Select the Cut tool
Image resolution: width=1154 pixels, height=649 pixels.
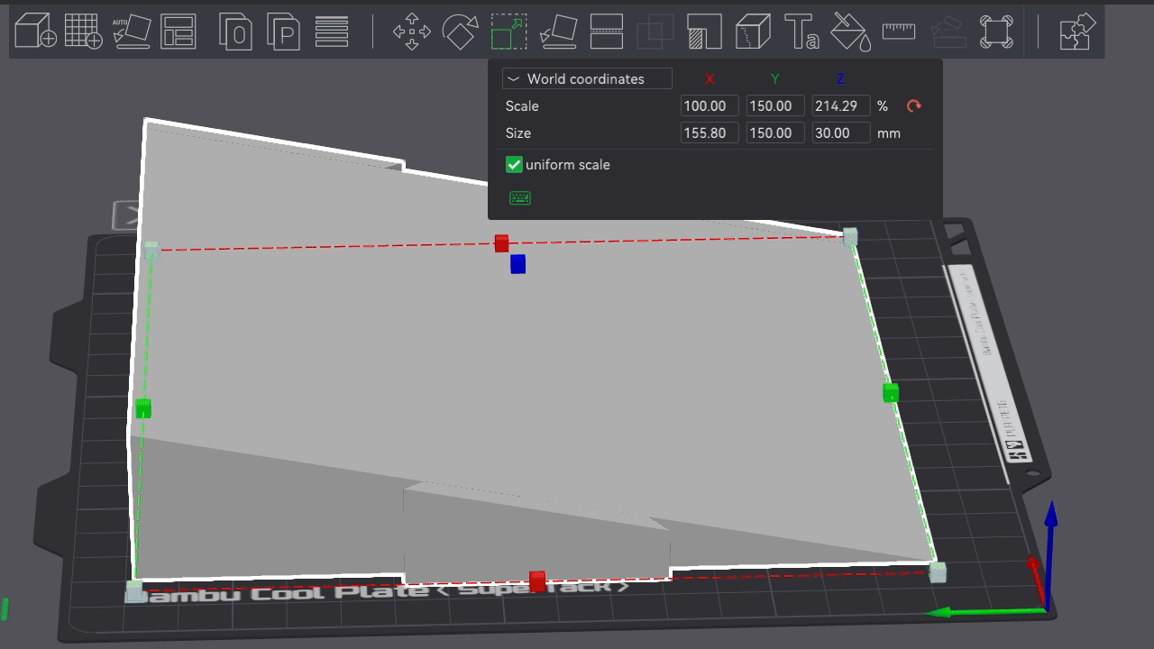coord(607,31)
